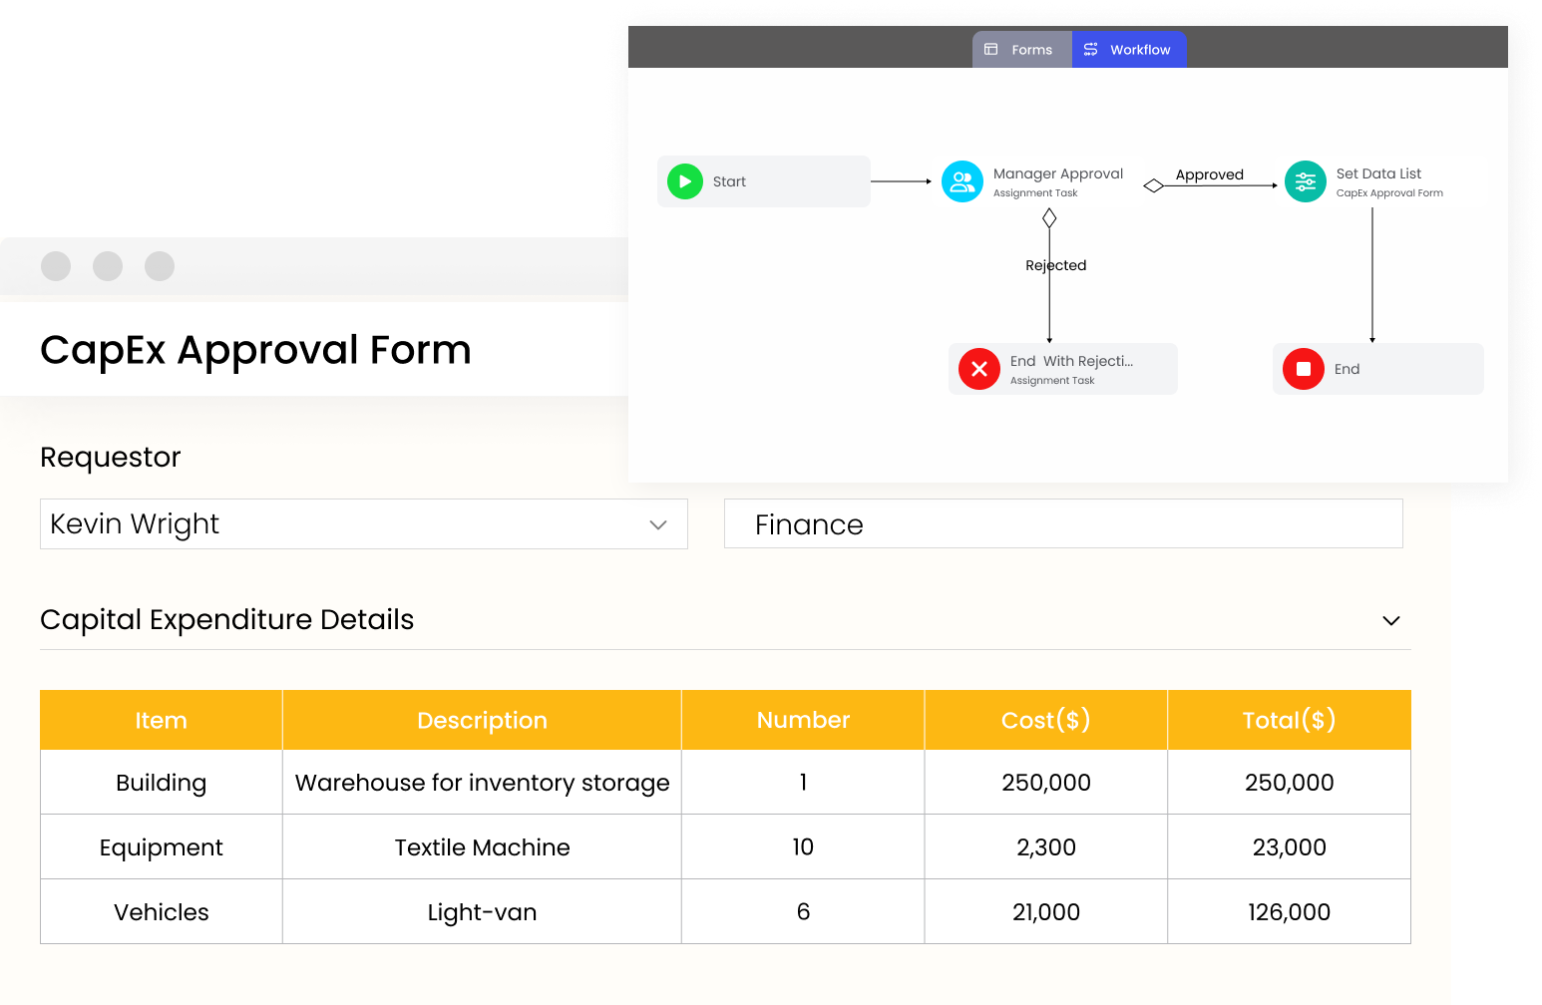Select the Textile Machine description cell
This screenshot has width=1542, height=1005.
[x=482, y=847]
